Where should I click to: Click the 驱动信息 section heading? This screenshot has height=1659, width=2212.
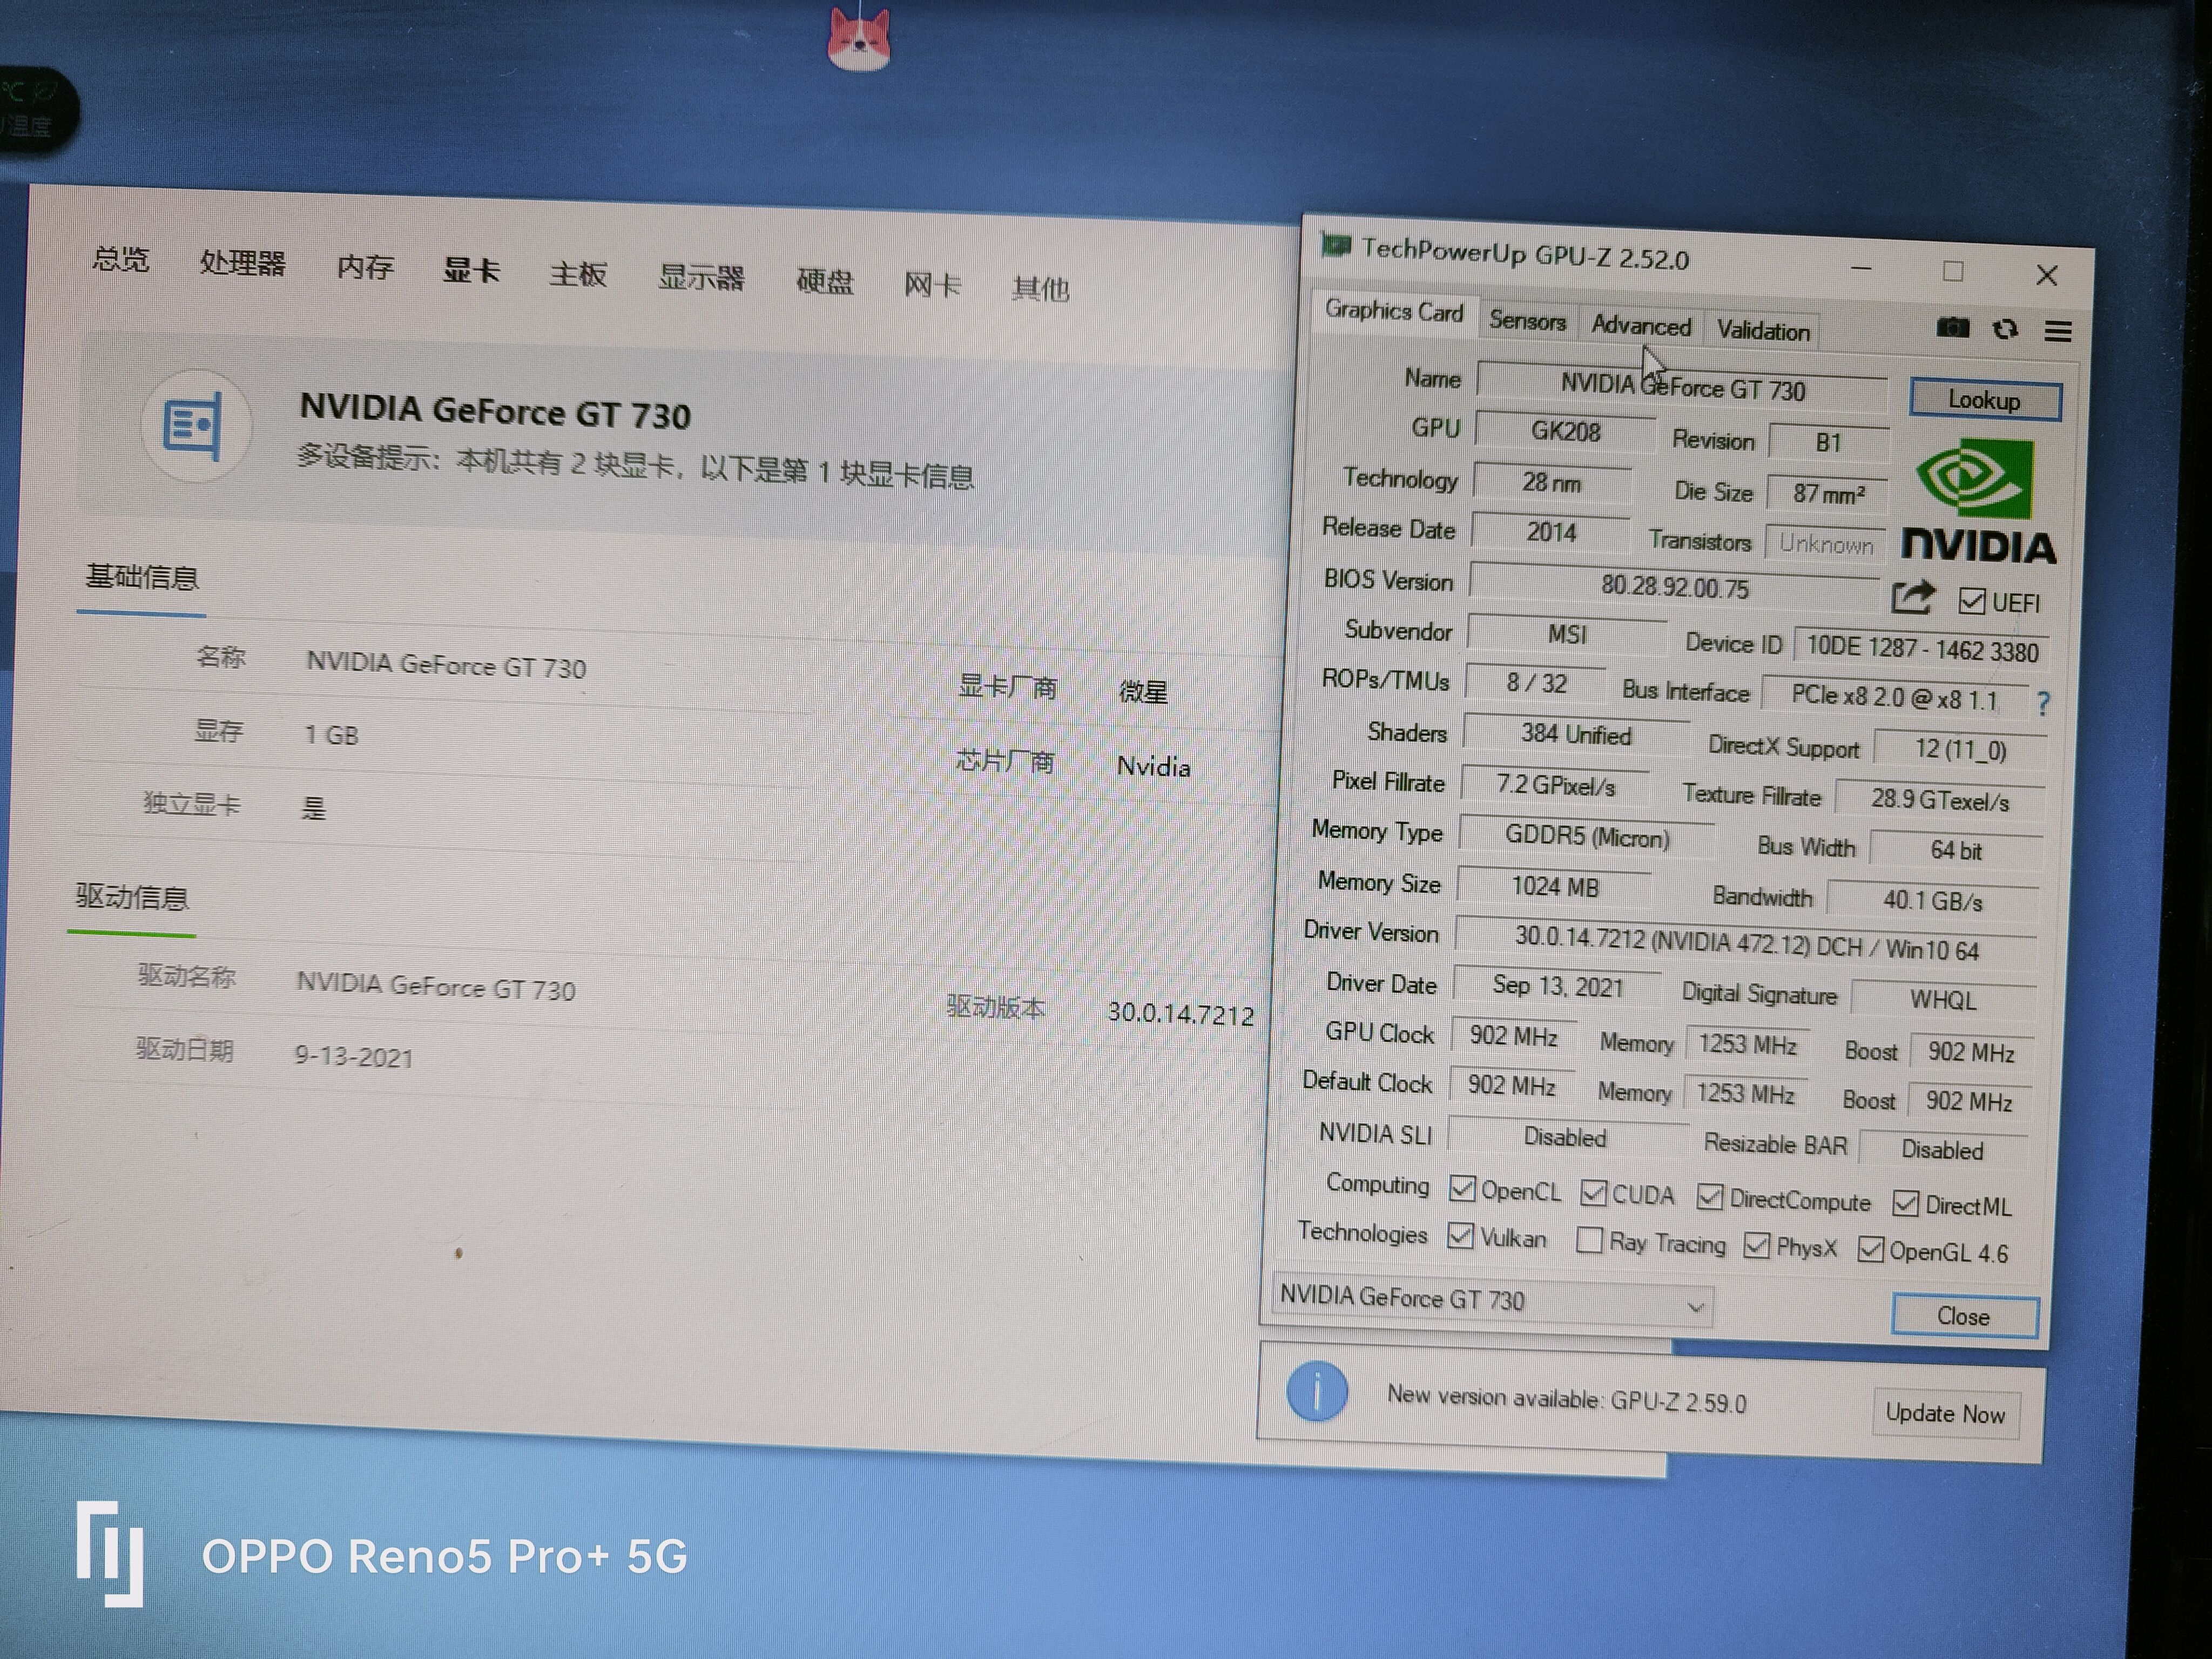coord(132,897)
